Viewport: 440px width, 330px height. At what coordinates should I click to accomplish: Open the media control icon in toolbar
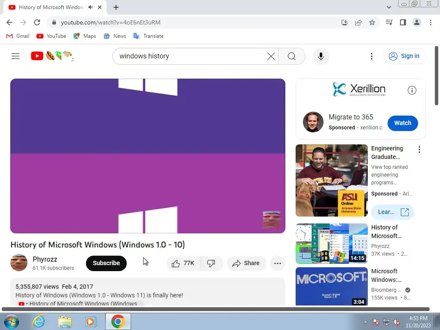tap(389, 22)
